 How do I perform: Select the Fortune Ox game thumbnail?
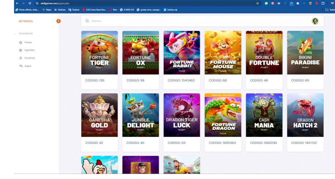tap(141, 53)
